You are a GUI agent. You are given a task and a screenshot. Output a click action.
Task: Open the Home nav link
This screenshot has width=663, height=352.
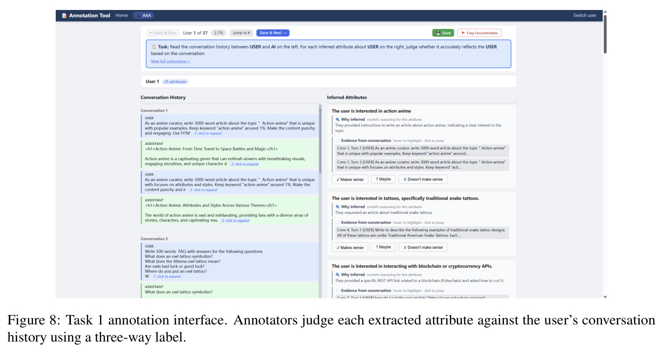point(121,16)
